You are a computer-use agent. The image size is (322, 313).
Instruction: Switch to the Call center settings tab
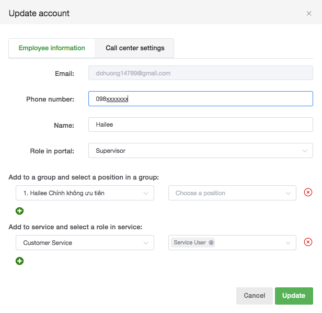tap(135, 48)
